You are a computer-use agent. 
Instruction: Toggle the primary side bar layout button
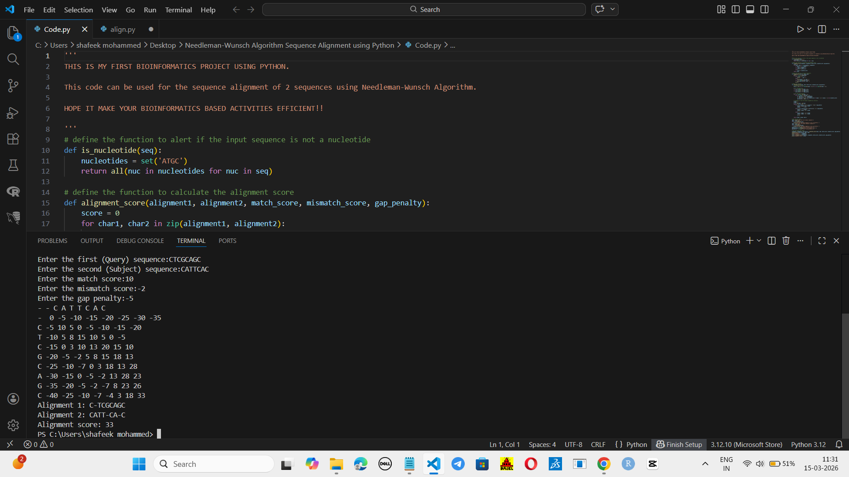click(736, 9)
